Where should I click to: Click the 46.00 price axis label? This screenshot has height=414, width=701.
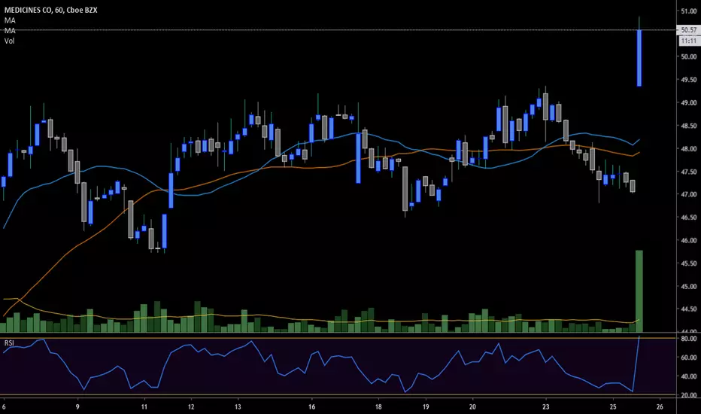point(688,240)
